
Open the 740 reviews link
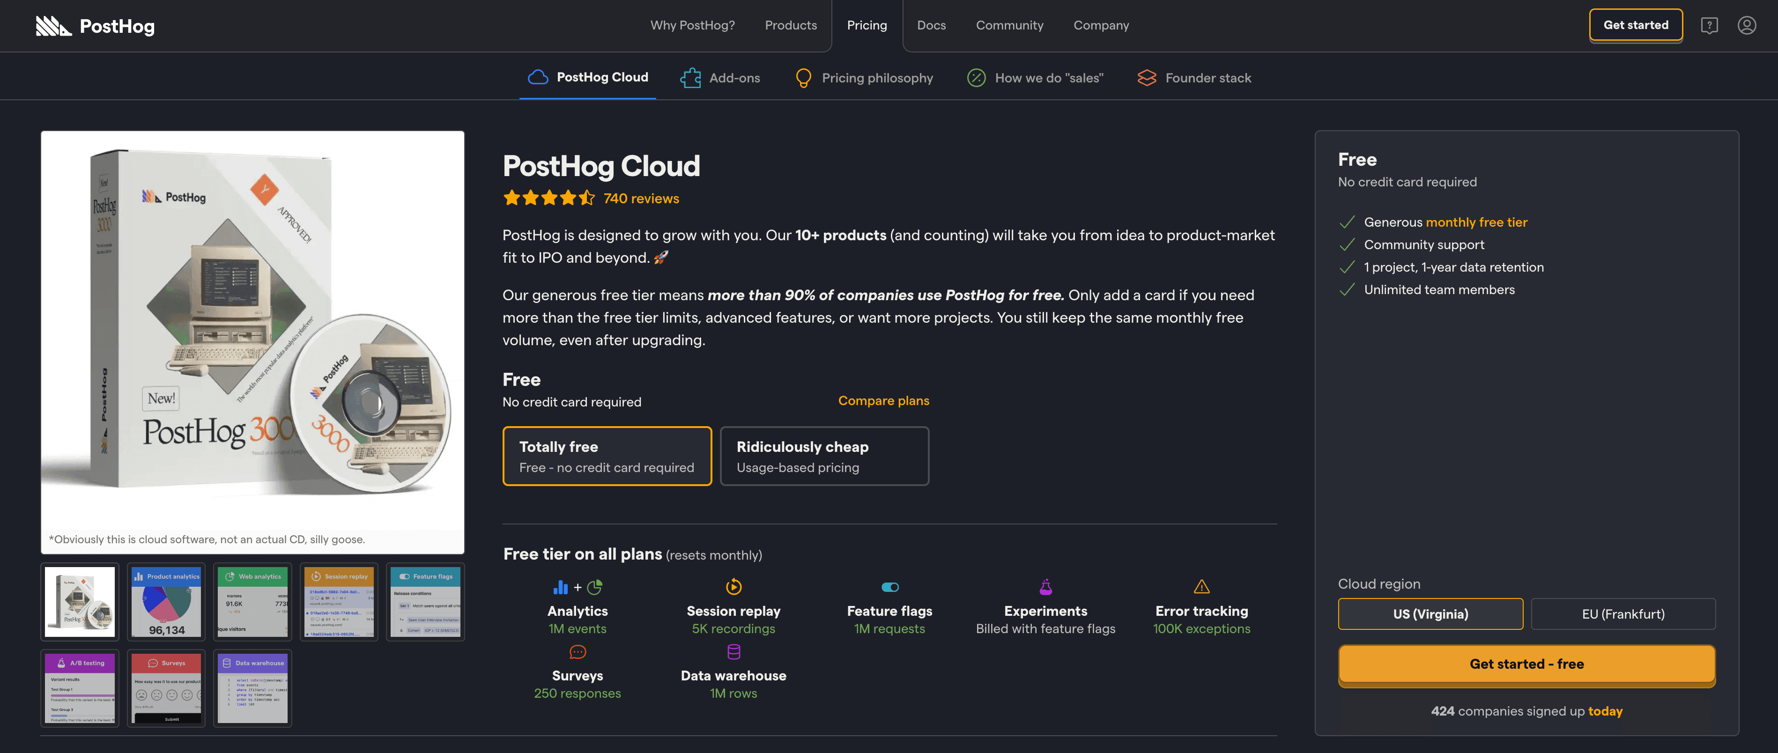(x=641, y=198)
